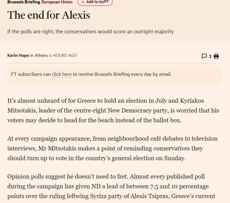Click the plus sign beside Add to myFT
The height and width of the screenshot is (203, 230).
click(83, 2)
